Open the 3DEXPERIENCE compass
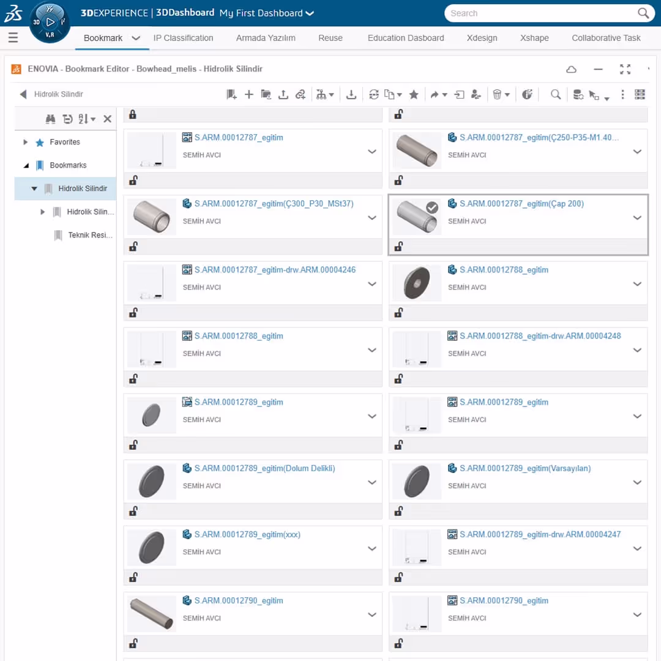Viewport: 661px width, 661px height. (x=50, y=22)
